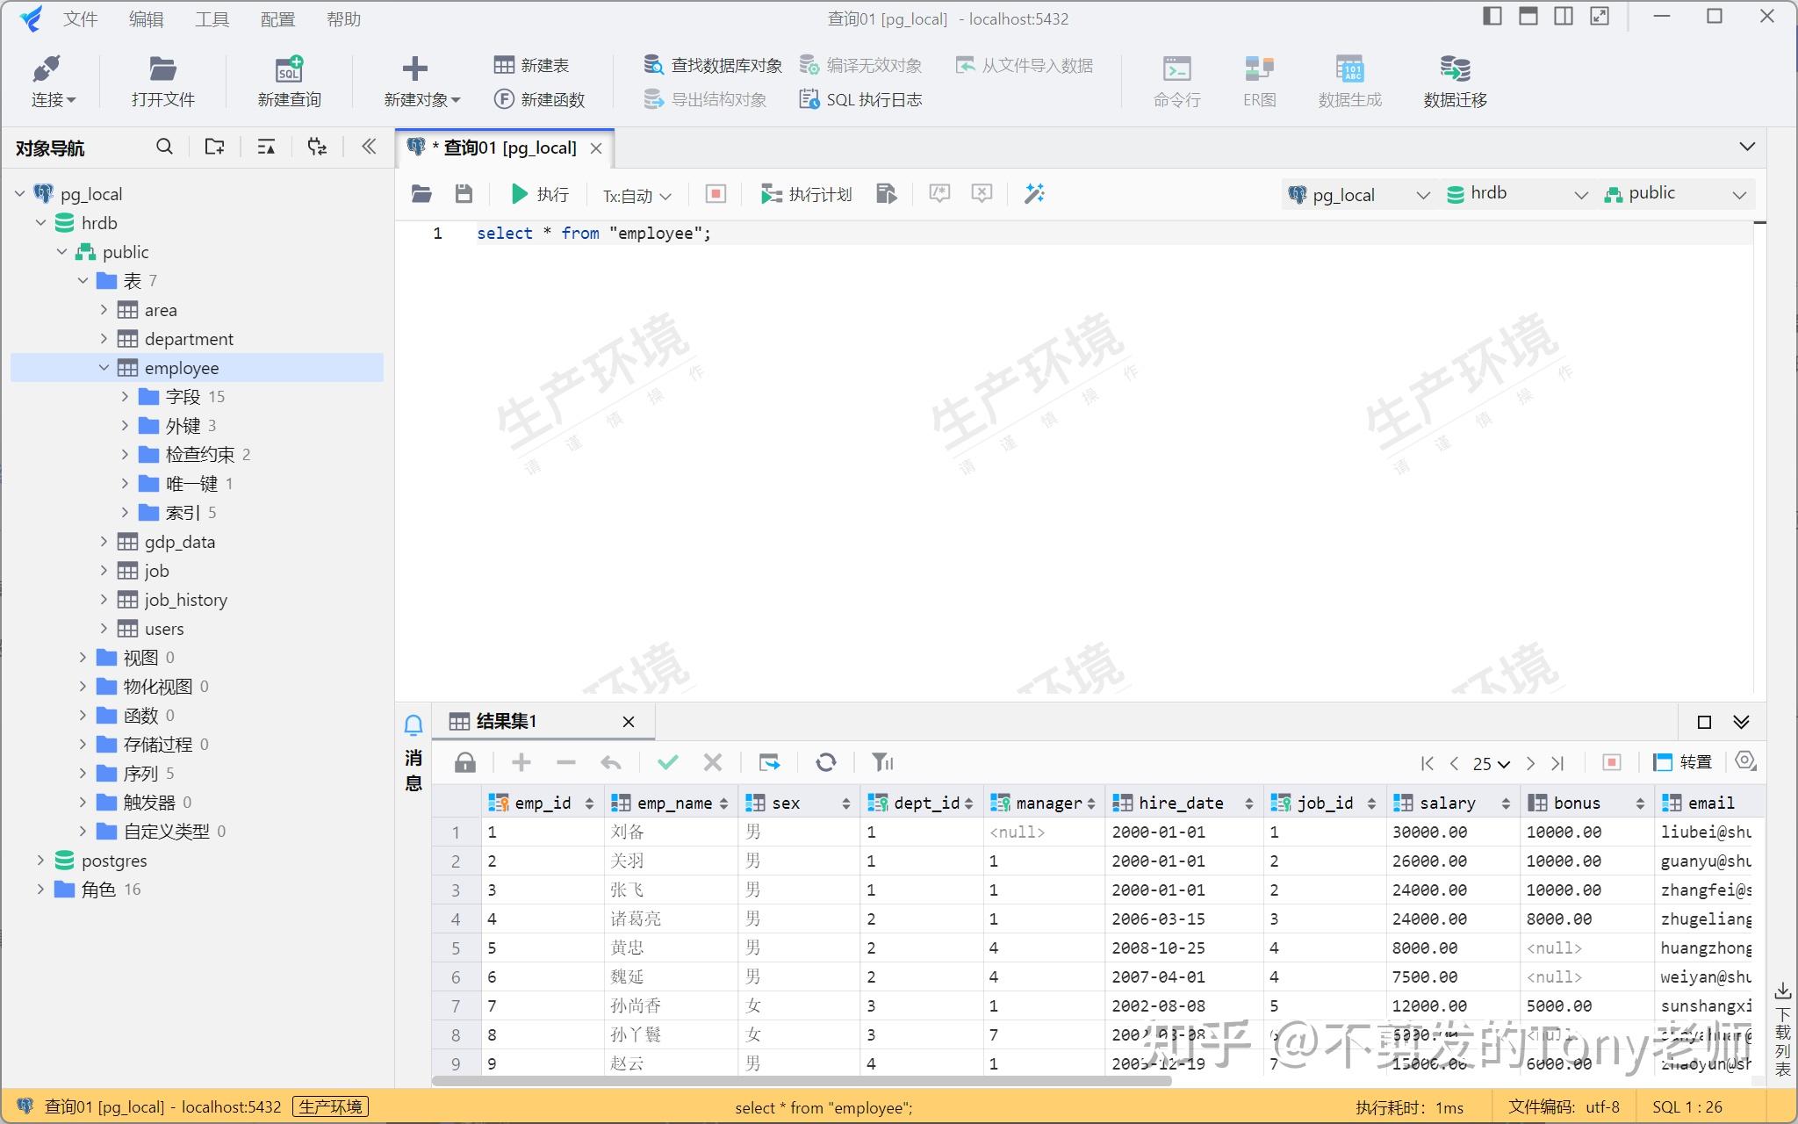Viewport: 1798px width, 1124px height.
Task: Open the ER图 diagram tool
Action: coord(1257,79)
